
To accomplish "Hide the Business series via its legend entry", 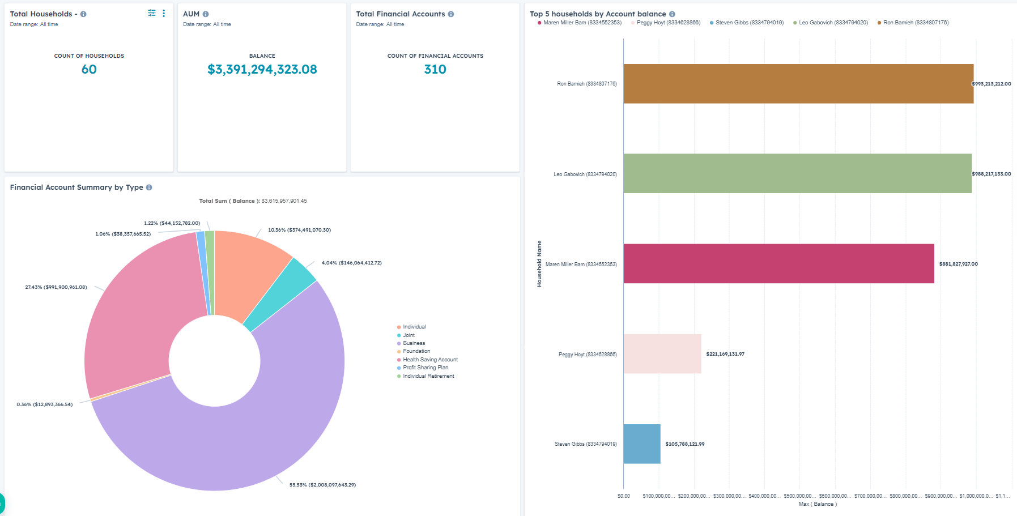I will 414,343.
